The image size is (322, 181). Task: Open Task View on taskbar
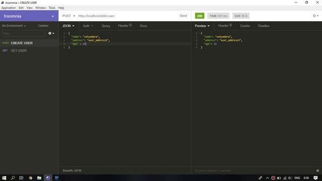click(21, 178)
